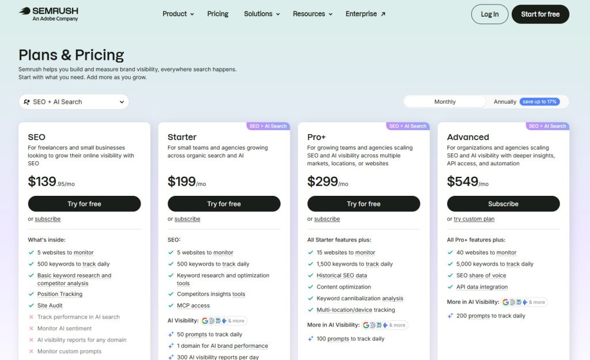Click Multi-location/device tracking feature
Image resolution: width=590 pixels, height=360 pixels.
pyautogui.click(x=355, y=310)
